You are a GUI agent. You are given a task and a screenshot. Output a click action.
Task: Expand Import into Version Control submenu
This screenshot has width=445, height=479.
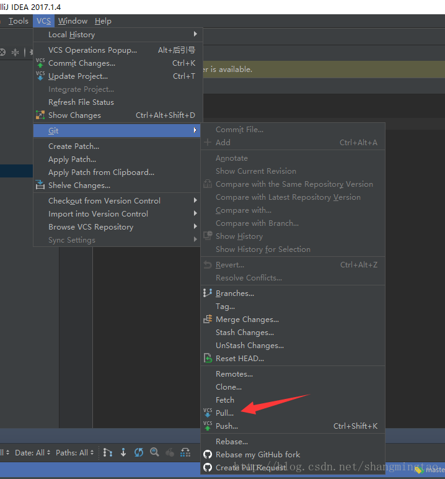pyautogui.click(x=117, y=214)
